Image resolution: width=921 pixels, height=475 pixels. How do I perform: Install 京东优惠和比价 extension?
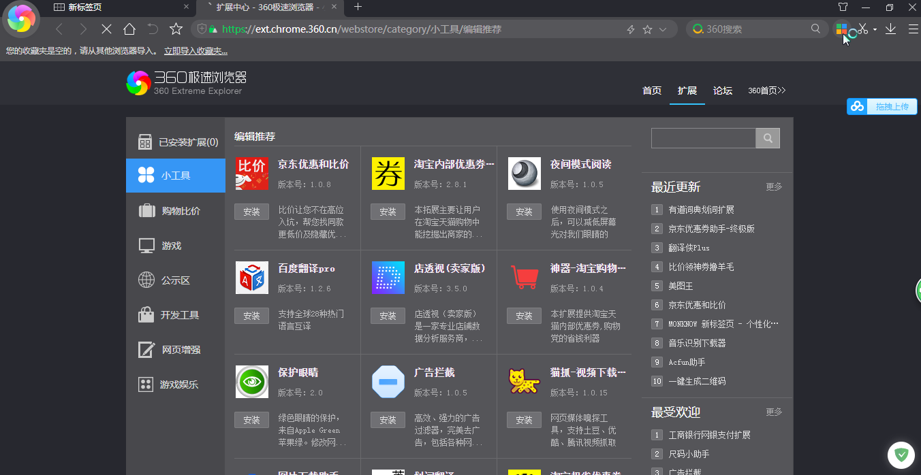coord(251,212)
